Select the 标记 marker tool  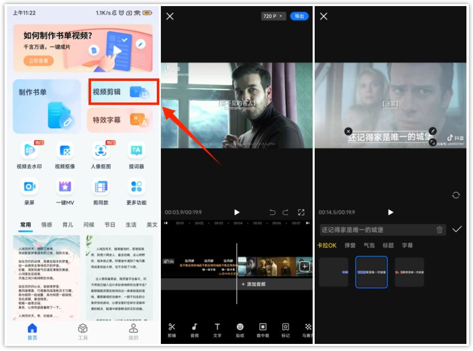pos(285,330)
